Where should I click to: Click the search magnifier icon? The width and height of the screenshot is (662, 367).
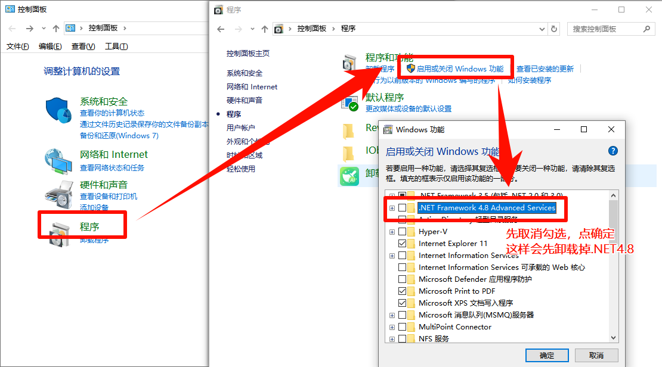(646, 29)
